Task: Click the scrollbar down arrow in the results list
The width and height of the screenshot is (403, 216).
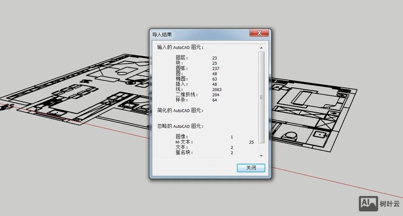Action: tap(261, 156)
